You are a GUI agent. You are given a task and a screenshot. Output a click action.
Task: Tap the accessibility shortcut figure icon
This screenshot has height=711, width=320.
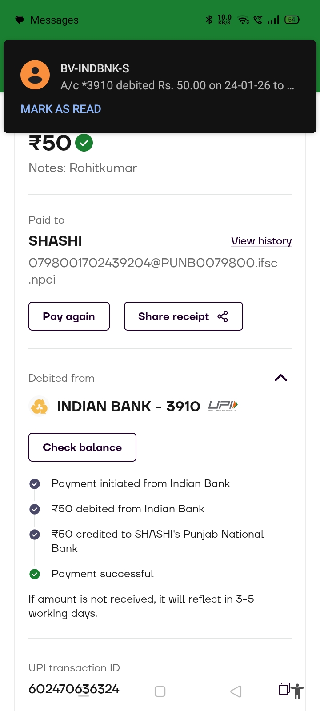click(297, 691)
